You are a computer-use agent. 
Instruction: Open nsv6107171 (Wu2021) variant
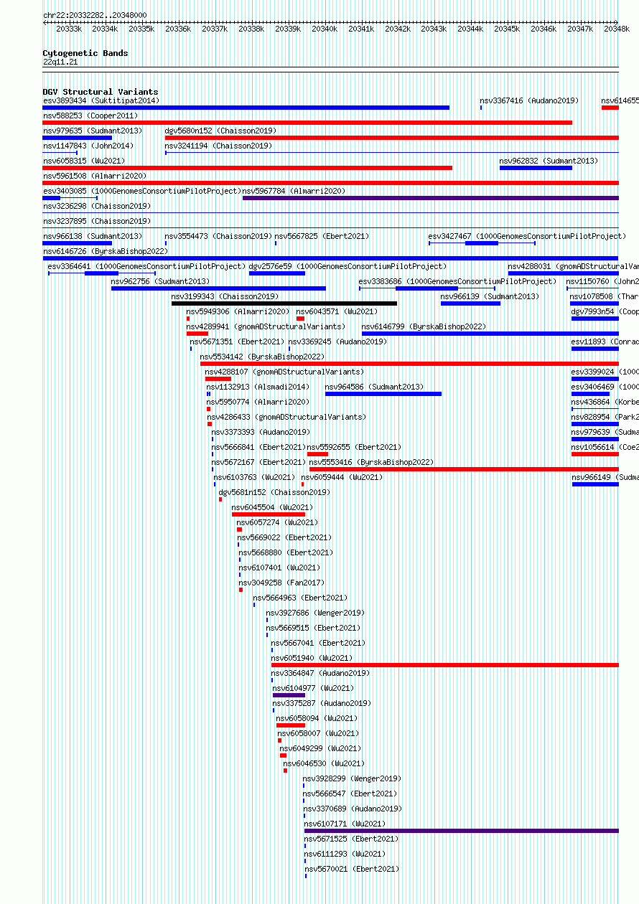tap(345, 824)
